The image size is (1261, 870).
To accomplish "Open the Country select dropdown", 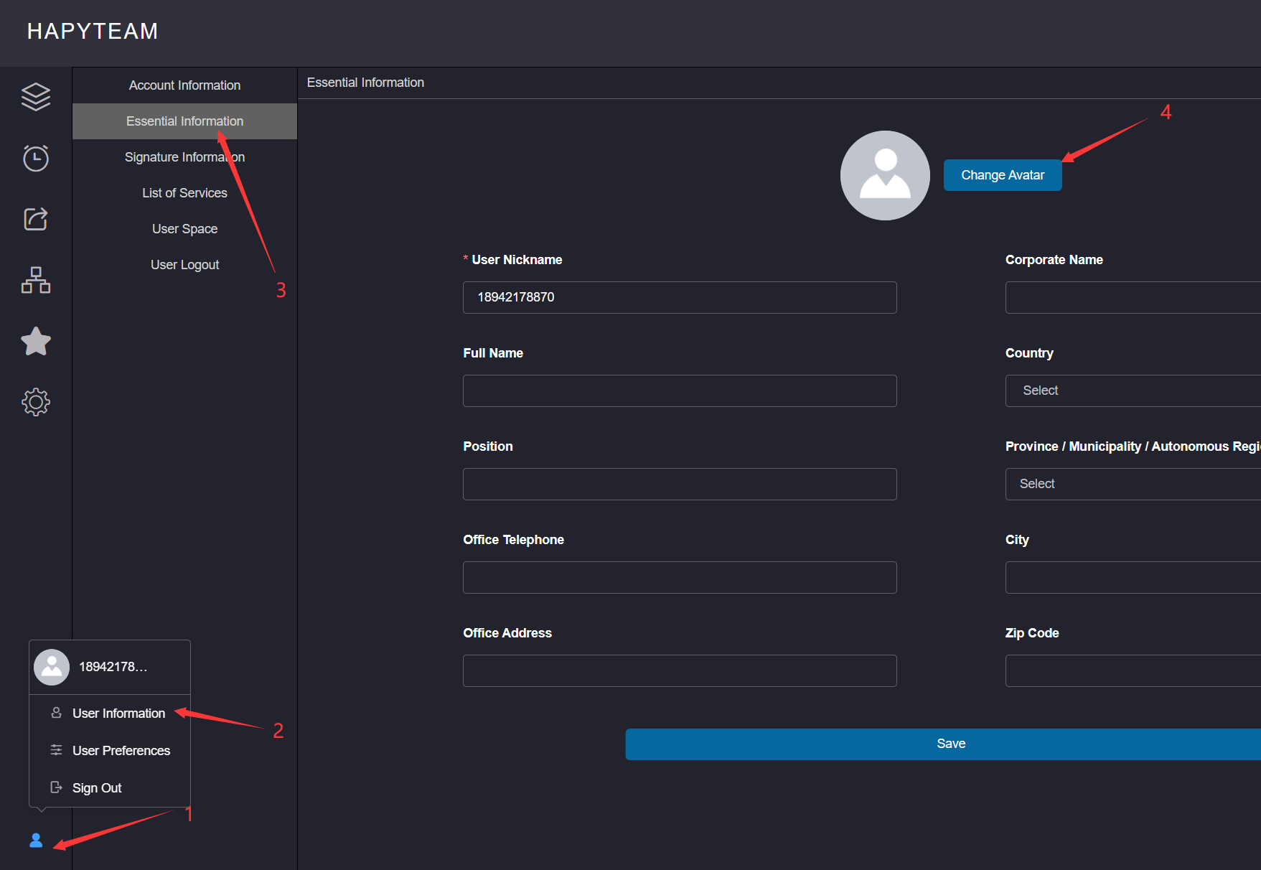I will 1133,390.
